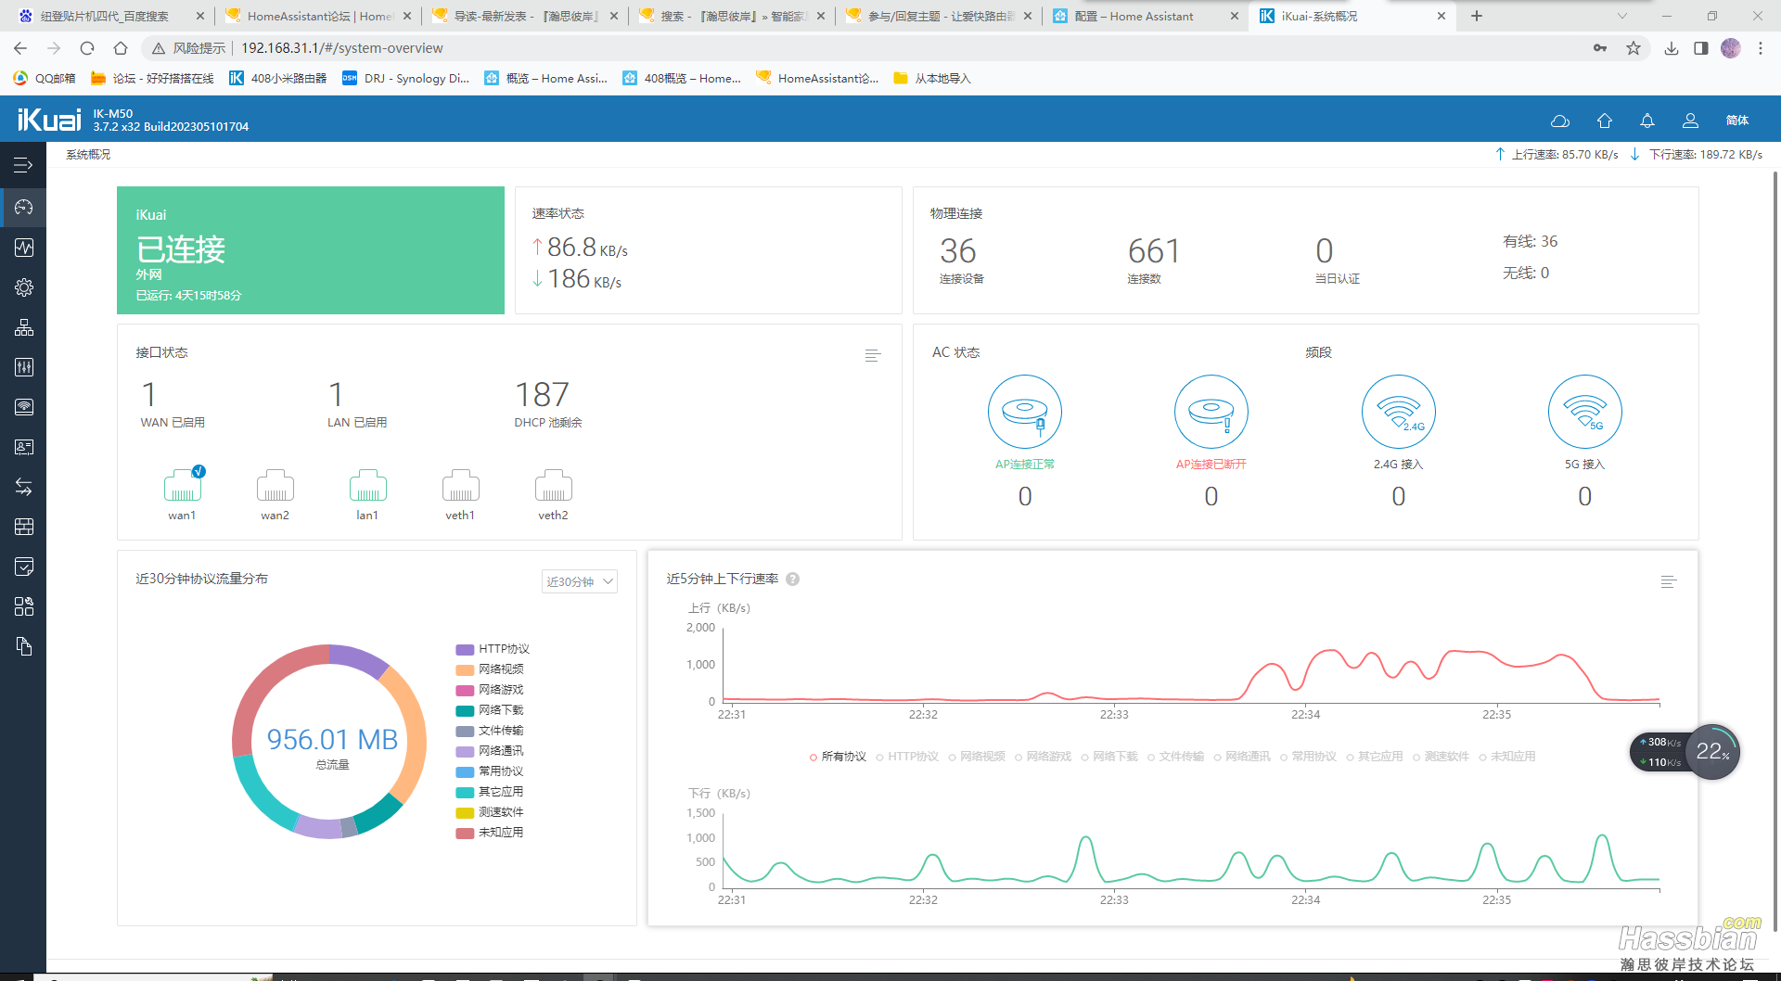This screenshot has width=1781, height=981.
Task: Select the lan1 port icon
Action: tap(367, 485)
